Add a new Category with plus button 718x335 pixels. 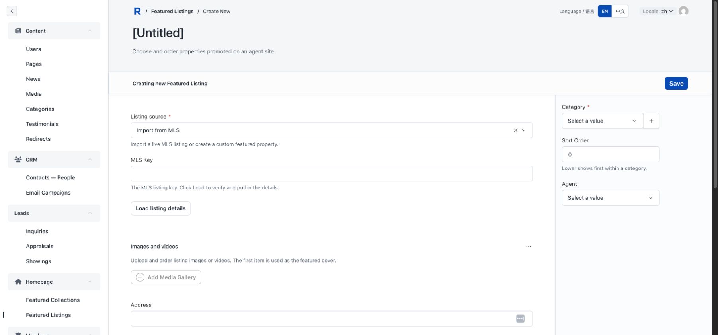click(651, 121)
